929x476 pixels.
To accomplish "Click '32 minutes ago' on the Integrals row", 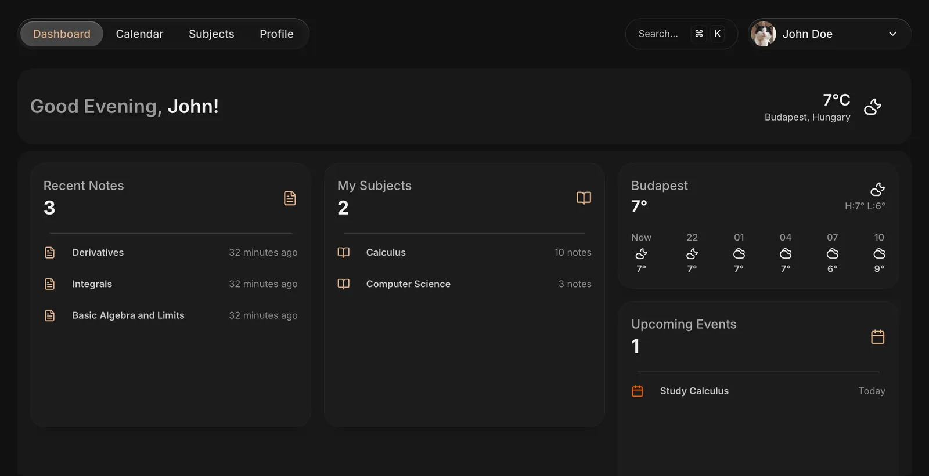I will [x=263, y=284].
